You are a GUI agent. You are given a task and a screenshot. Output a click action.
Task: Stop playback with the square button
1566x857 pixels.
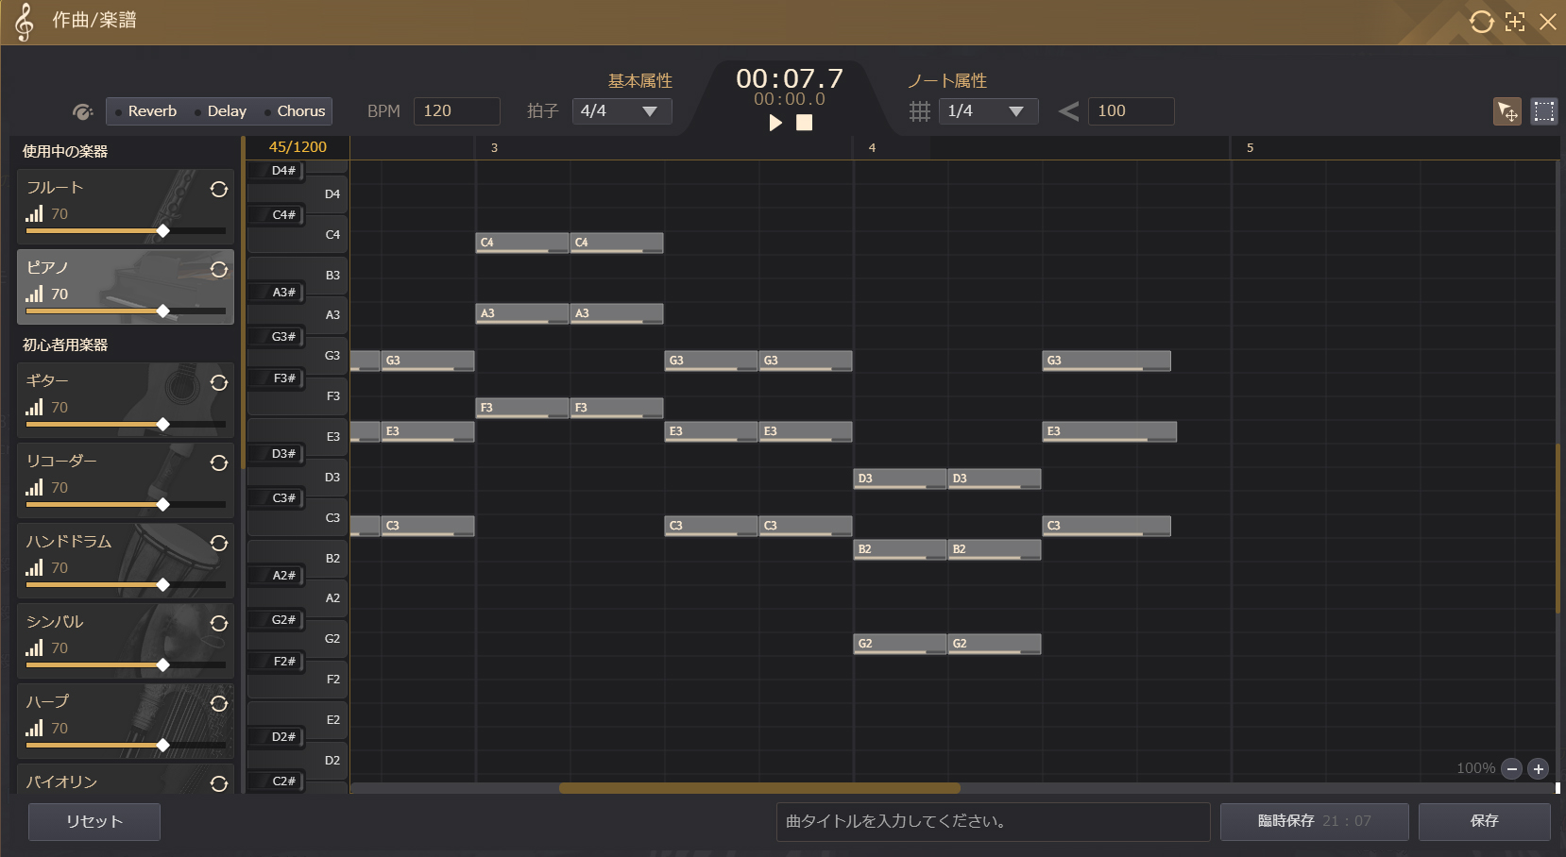804,123
